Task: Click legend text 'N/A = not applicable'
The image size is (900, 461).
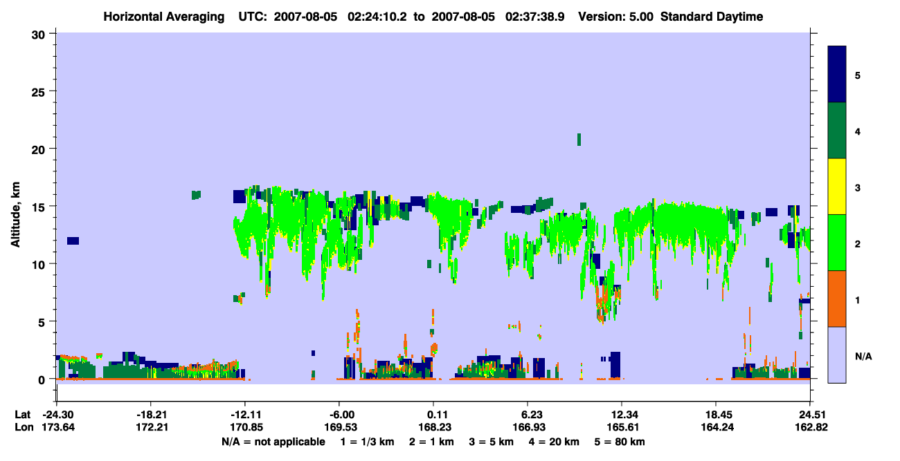Action: [273, 442]
